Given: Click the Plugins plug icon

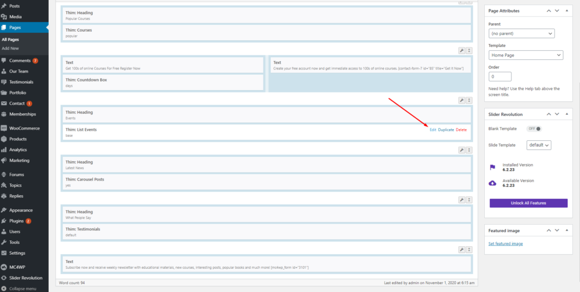Looking at the screenshot, I should click(x=4, y=221).
